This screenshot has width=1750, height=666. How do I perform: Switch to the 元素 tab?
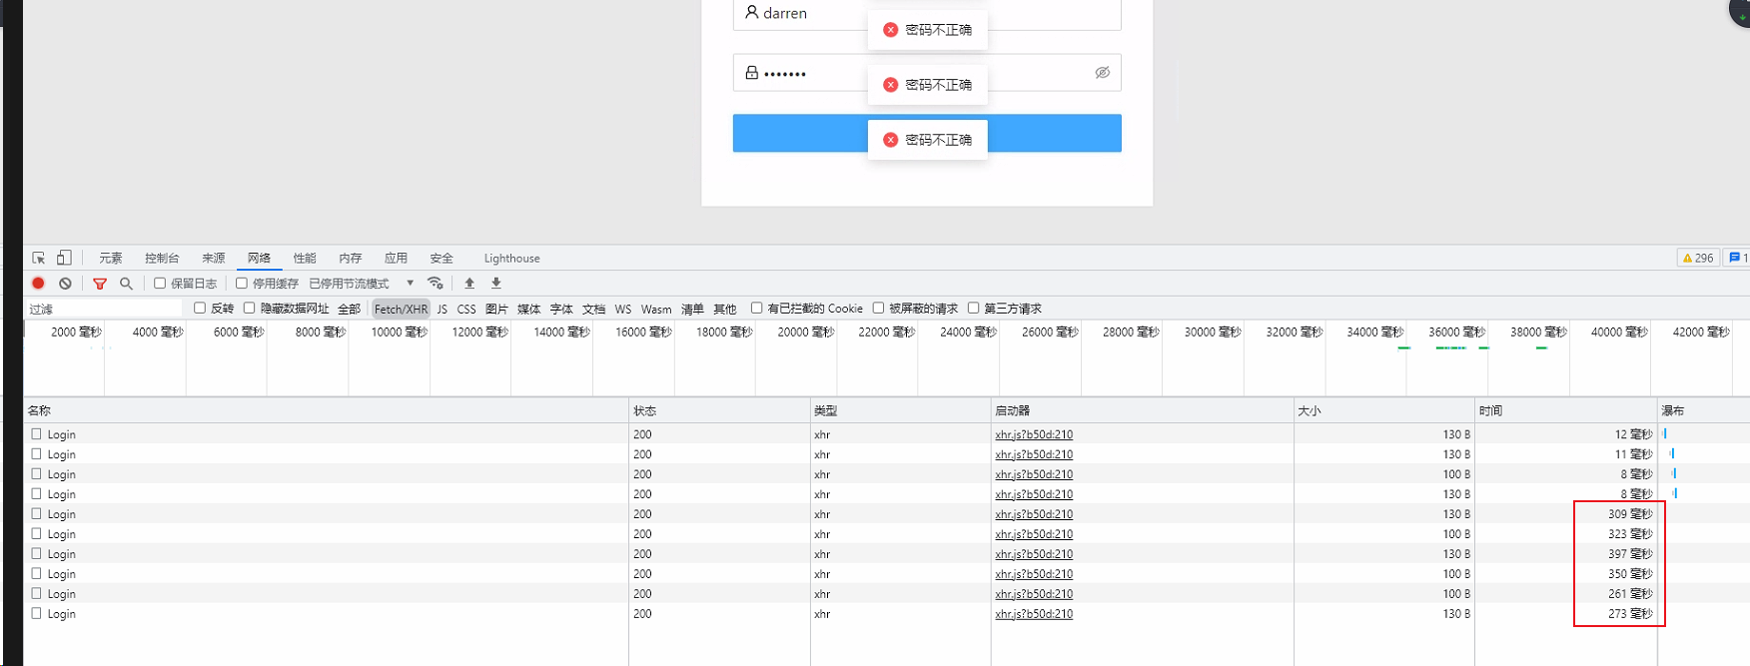click(111, 258)
